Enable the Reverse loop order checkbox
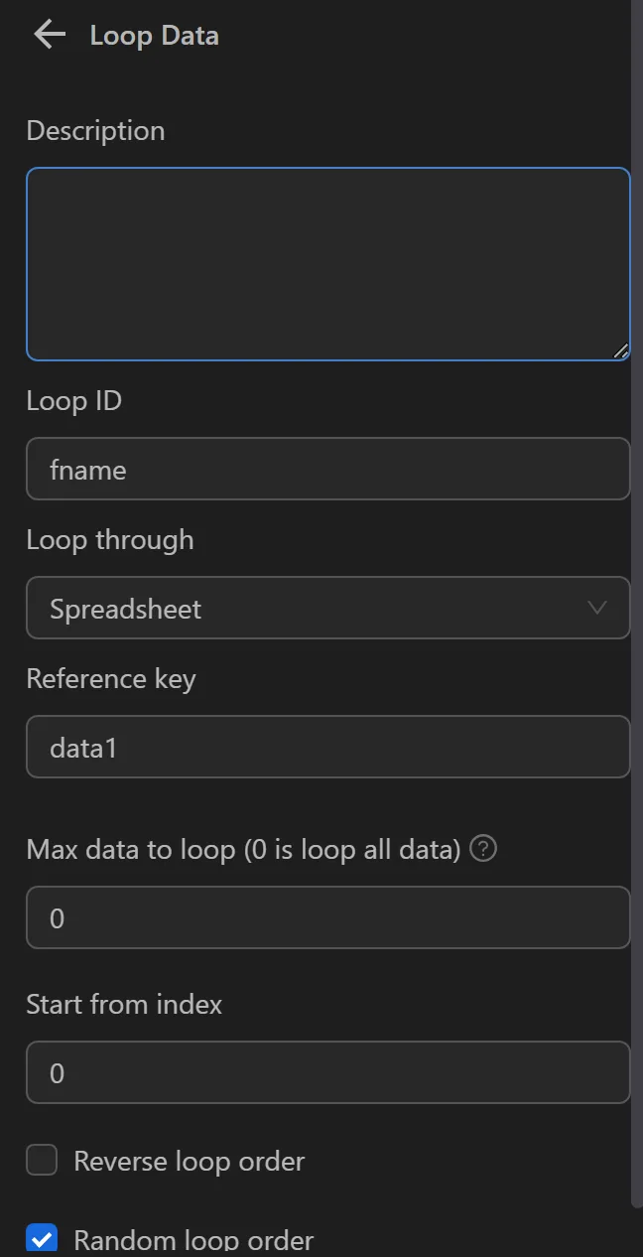Image resolution: width=643 pixels, height=1257 pixels. (x=42, y=1160)
